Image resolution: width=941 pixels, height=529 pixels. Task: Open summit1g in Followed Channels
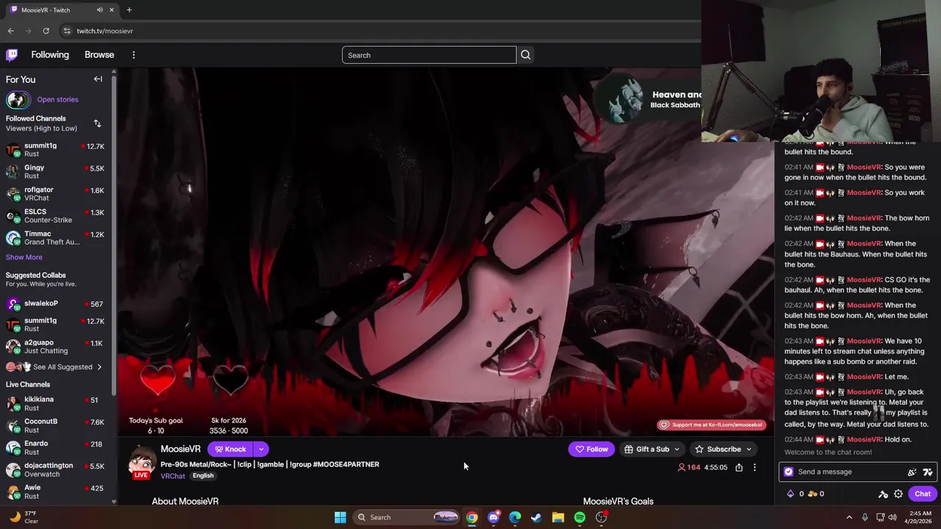pos(56,150)
